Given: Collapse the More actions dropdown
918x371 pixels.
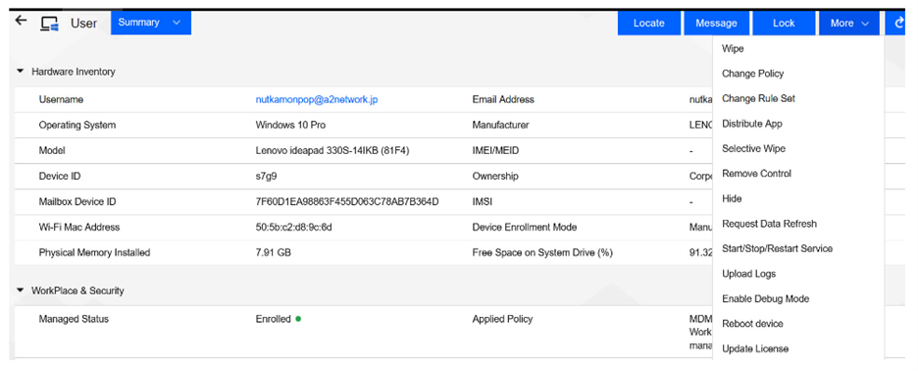Looking at the screenshot, I should pos(849,24).
